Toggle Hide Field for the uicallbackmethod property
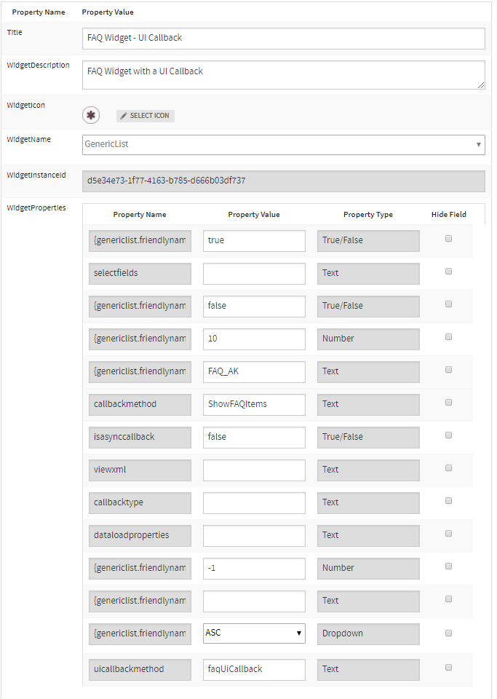 coord(448,666)
